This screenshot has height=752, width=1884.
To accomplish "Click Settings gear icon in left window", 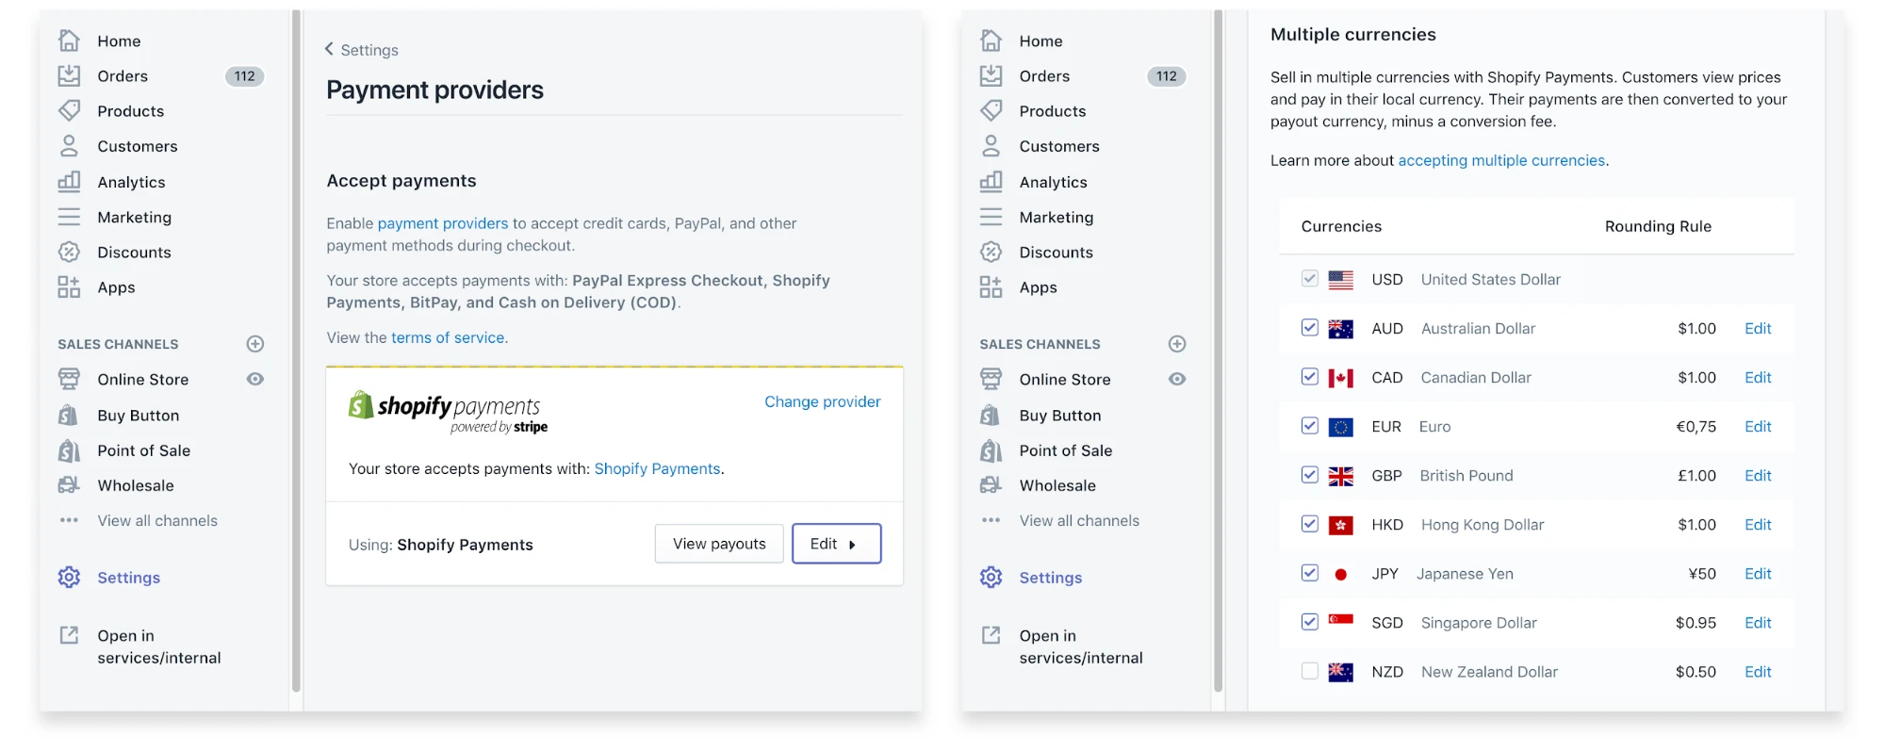I will point(69,577).
